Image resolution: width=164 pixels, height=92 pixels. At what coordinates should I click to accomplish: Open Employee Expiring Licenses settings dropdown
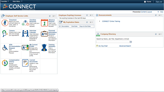click(91, 15)
